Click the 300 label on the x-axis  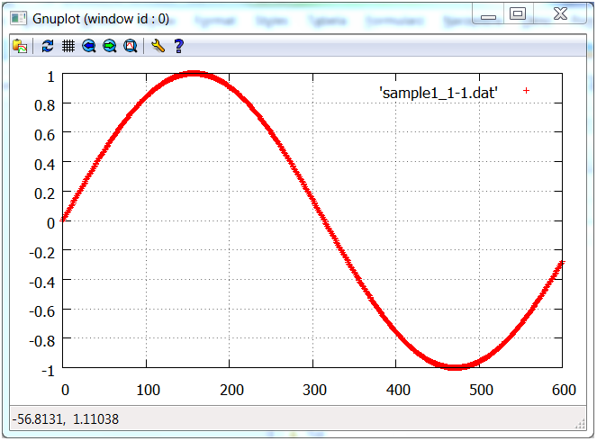click(x=312, y=389)
